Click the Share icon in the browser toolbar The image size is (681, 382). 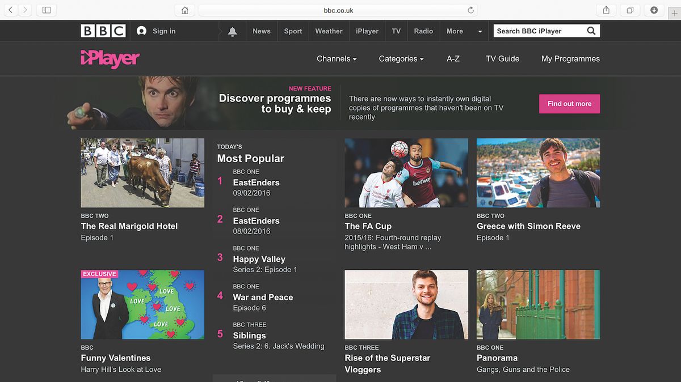tap(606, 10)
